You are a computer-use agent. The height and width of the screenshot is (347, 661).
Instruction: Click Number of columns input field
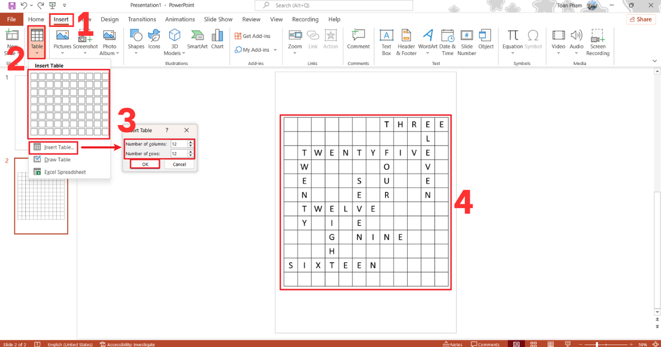coord(178,144)
